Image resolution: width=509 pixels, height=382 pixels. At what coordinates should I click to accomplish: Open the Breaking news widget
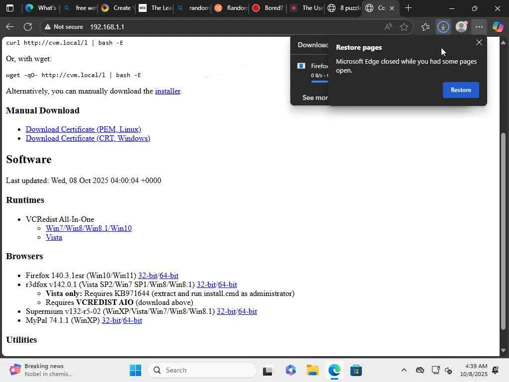tap(41, 370)
